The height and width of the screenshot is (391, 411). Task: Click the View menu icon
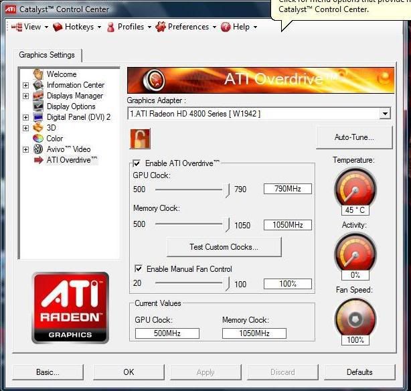pyautogui.click(x=17, y=27)
